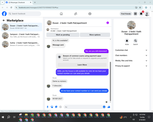Click Mark as pending button
This screenshot has height=122, width=153.
point(63,35)
